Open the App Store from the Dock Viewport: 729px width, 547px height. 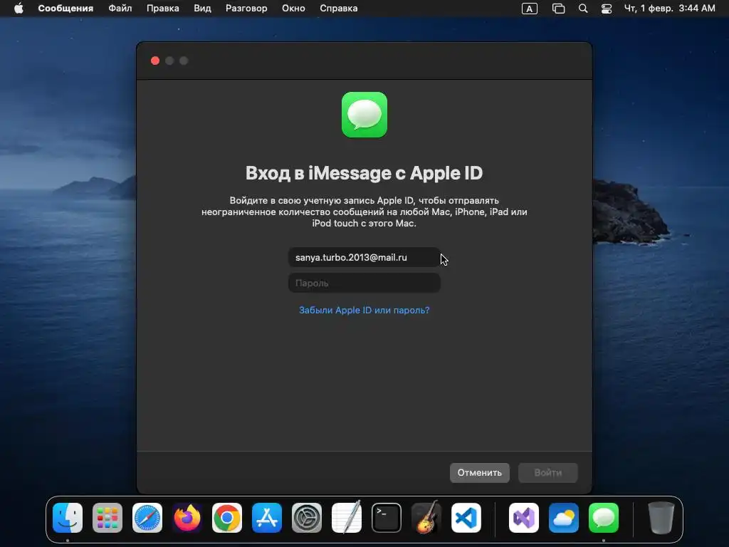click(267, 518)
